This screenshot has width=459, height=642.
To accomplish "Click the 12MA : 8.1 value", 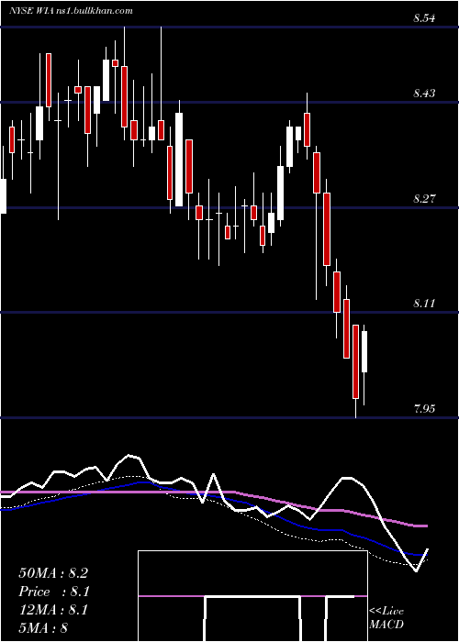I will [53, 610].
